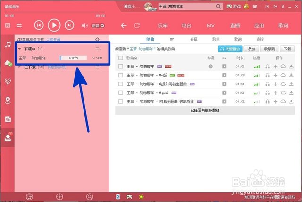The width and height of the screenshot is (302, 202).
Task: Click the 添加 button
Action: 251,49
